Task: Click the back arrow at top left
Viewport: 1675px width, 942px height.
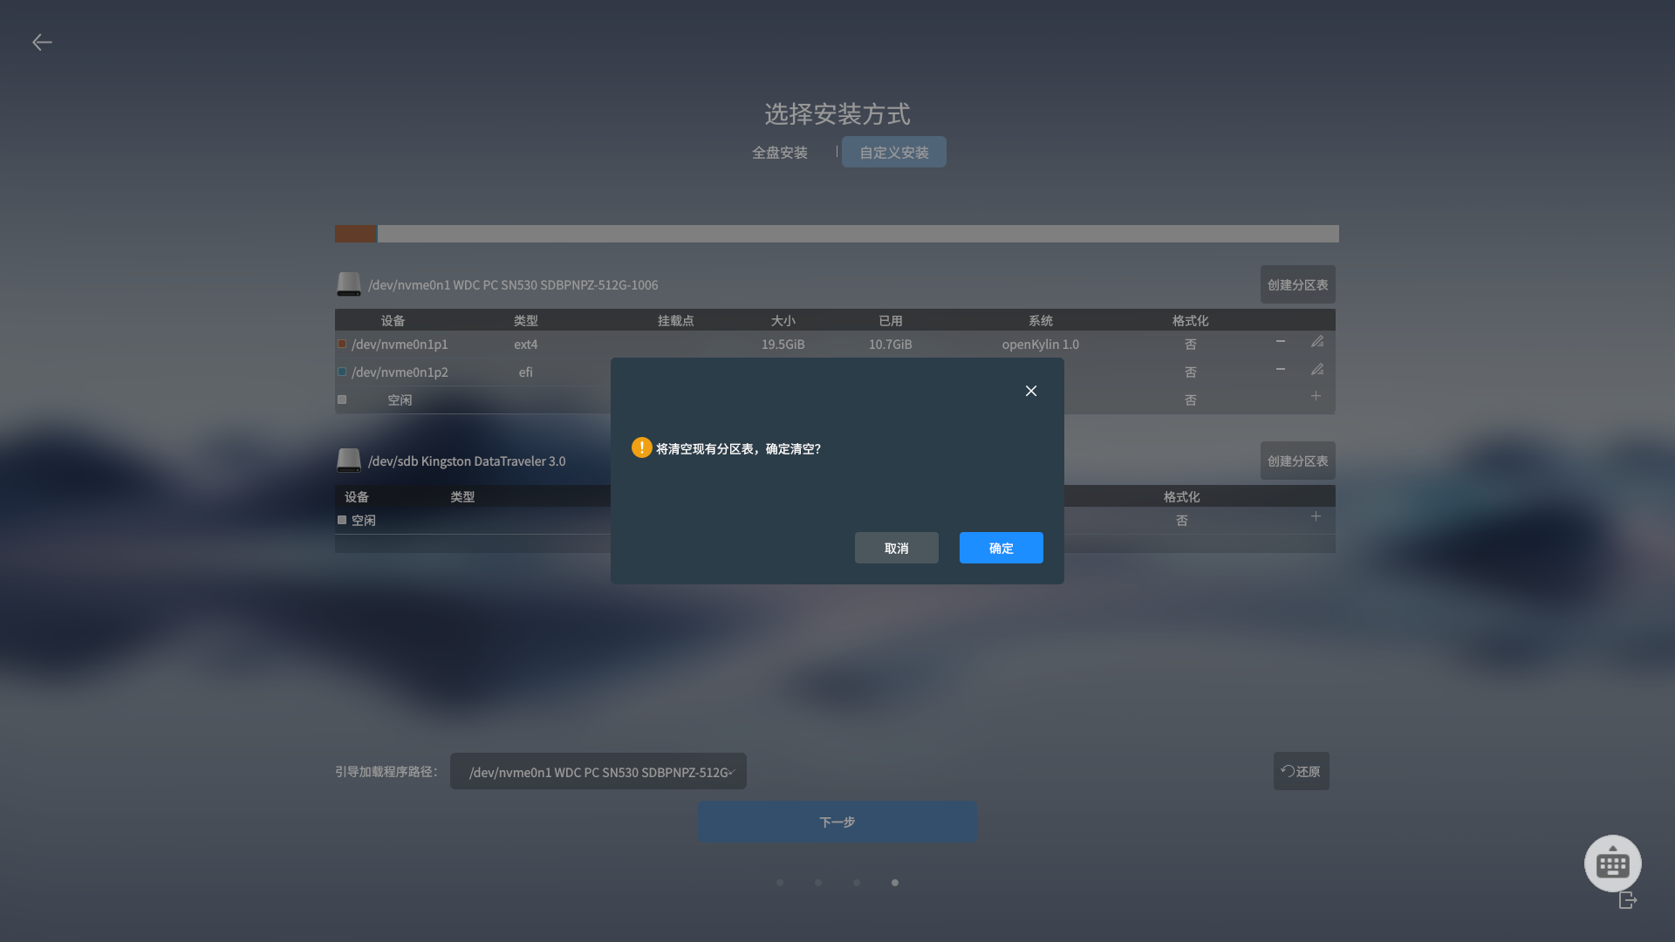Action: 42,42
